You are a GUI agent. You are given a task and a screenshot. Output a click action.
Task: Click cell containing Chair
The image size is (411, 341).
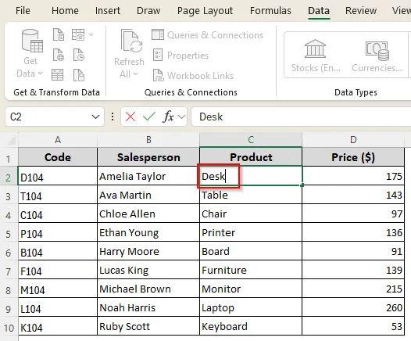click(251, 214)
